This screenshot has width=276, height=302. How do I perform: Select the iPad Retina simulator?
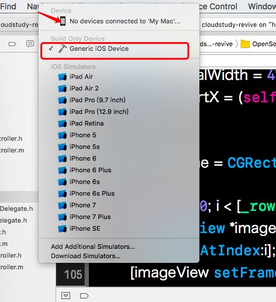tap(119, 123)
